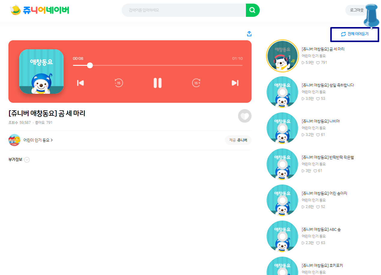Click the 어린이 인기 동요 channel avatar

click(14, 140)
